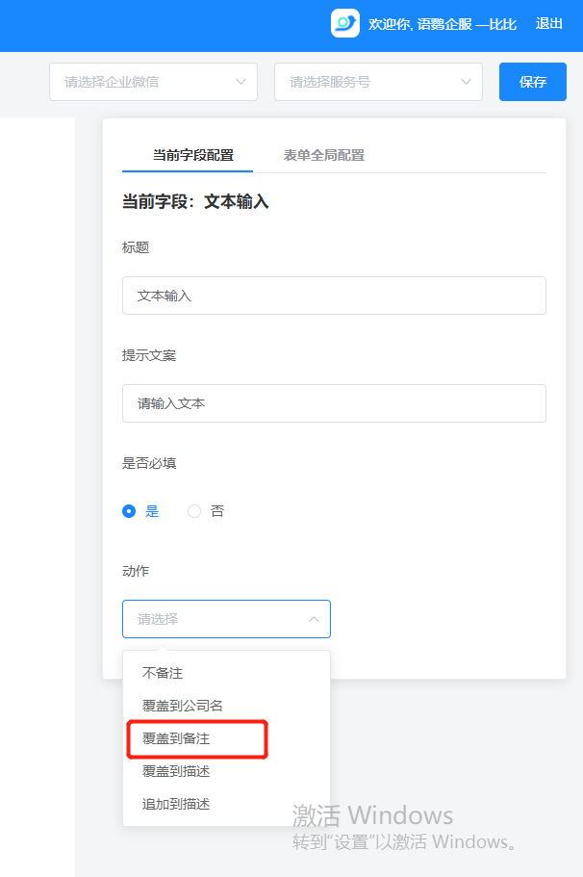This screenshot has width=583, height=877.
Task: Choose 覆盖到公司名 option
Action: coord(183,706)
